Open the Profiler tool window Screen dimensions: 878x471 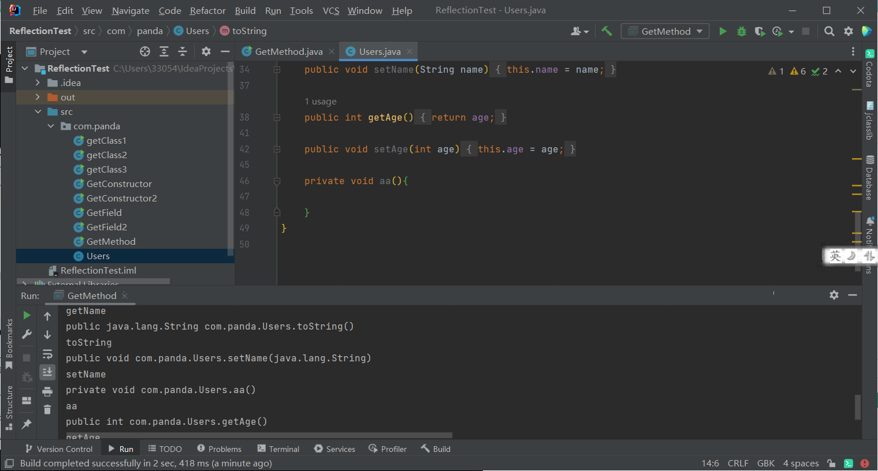click(x=388, y=448)
